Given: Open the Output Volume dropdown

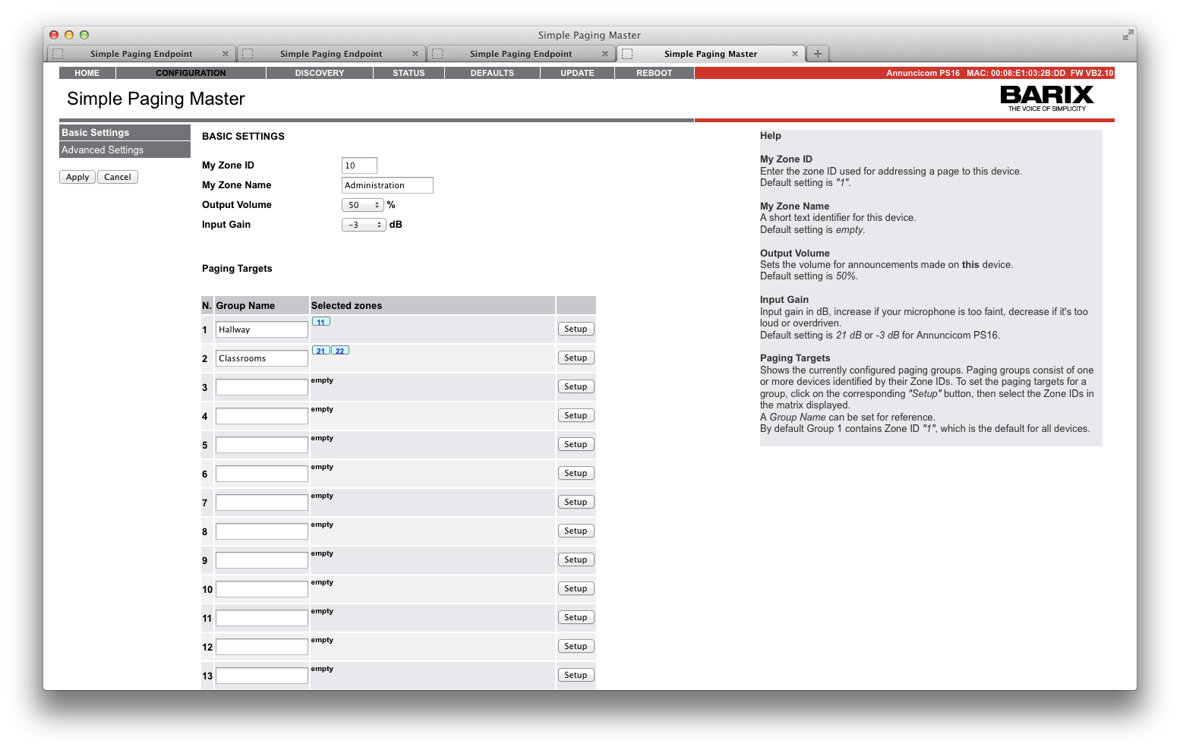Looking at the screenshot, I should tap(363, 205).
